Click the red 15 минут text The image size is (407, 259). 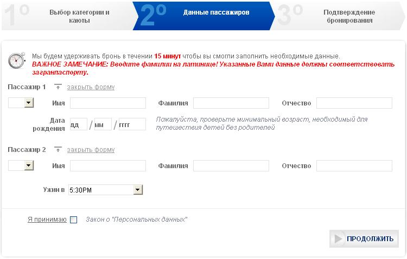pos(168,56)
